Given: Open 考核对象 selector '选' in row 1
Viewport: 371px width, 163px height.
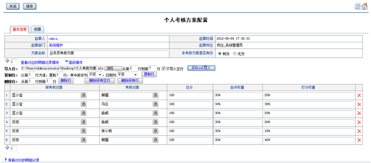Looking at the screenshot, I should [156, 95].
